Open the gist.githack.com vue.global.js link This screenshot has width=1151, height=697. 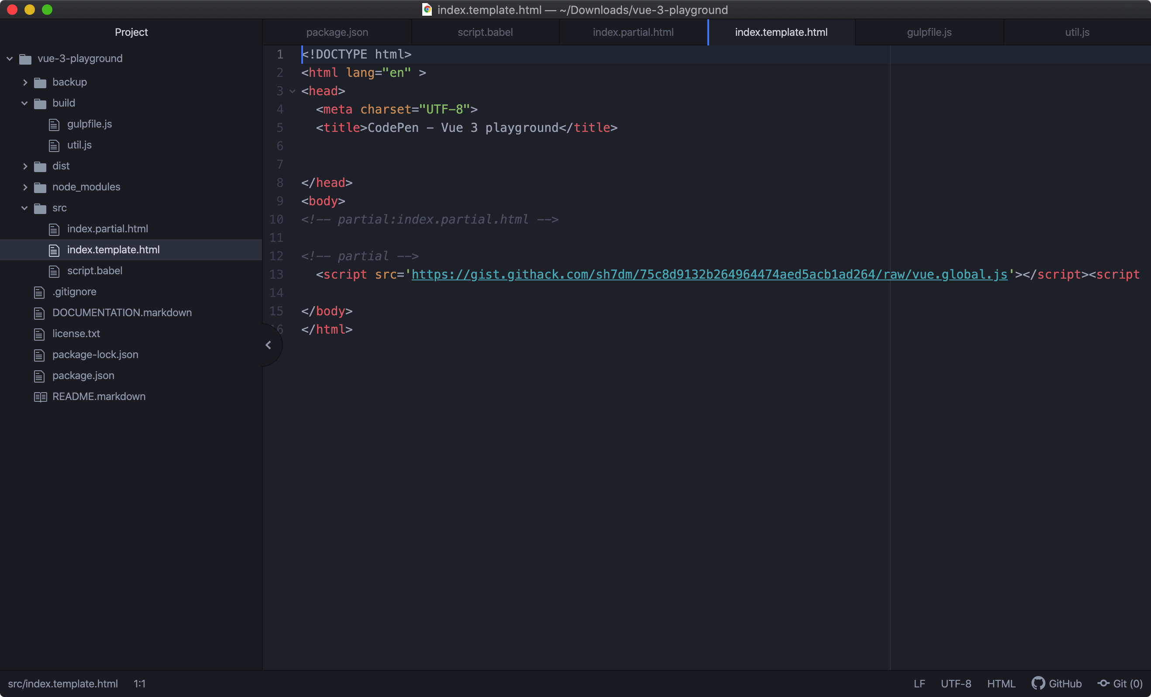[x=709, y=275]
